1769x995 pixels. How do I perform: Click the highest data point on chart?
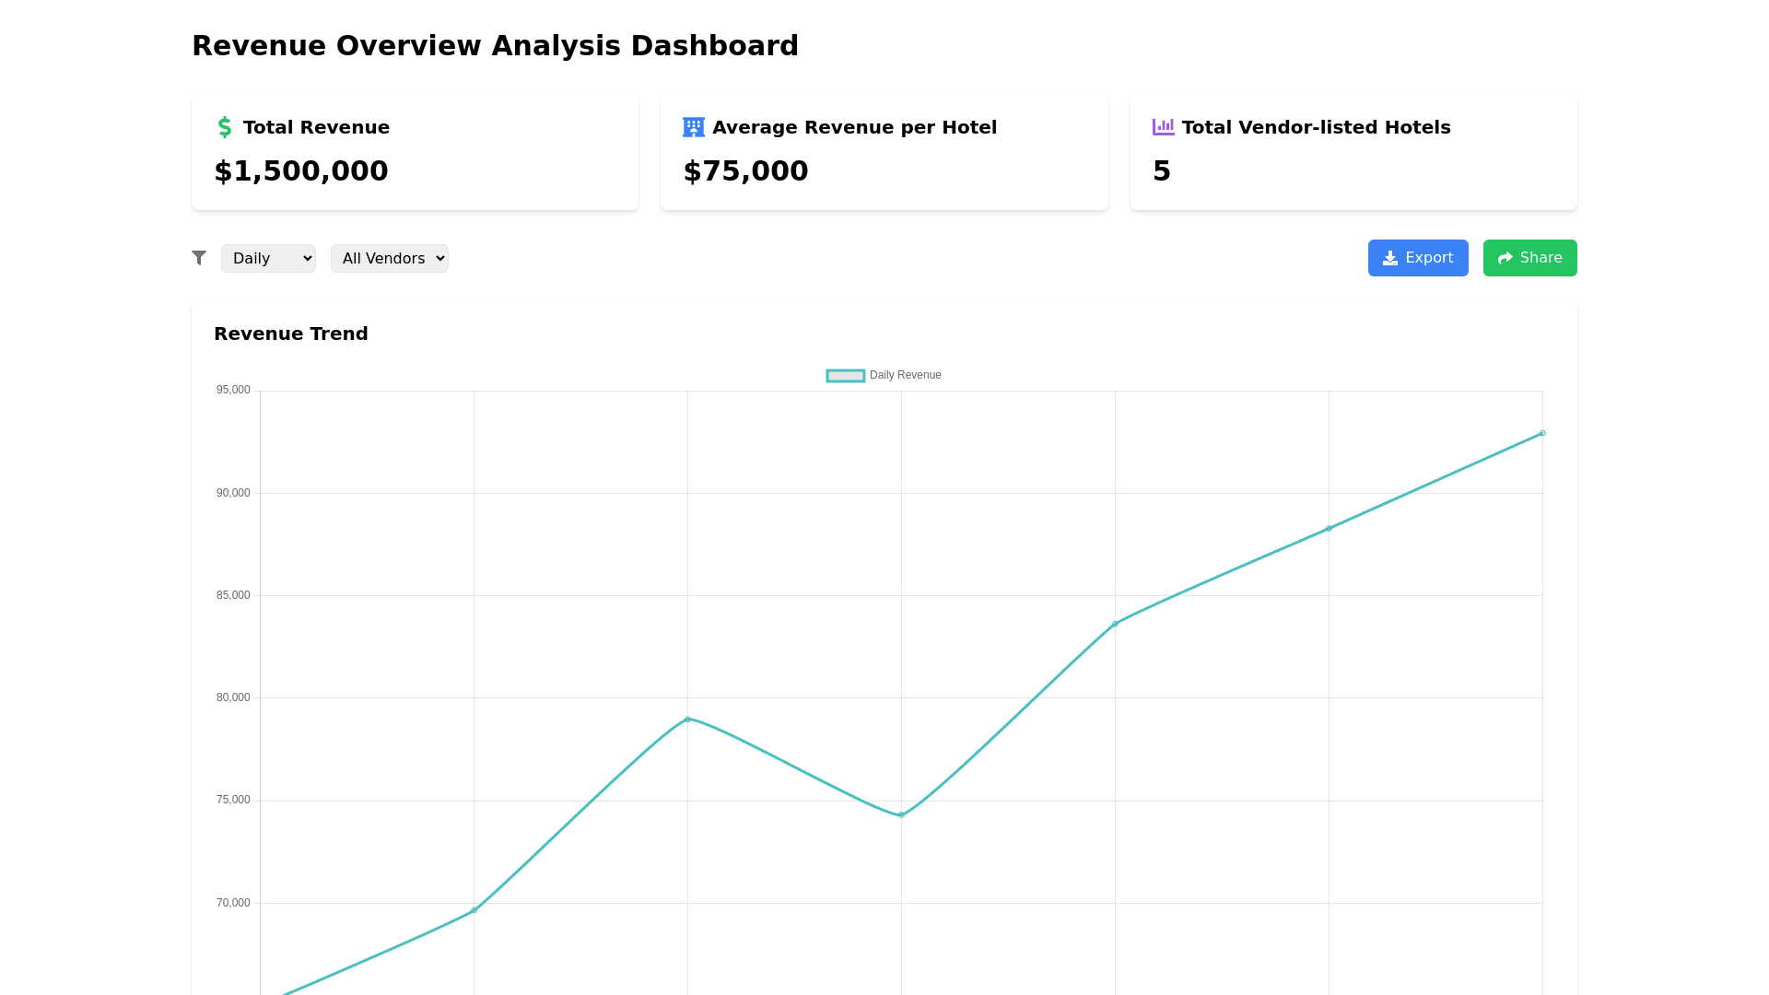(1541, 433)
